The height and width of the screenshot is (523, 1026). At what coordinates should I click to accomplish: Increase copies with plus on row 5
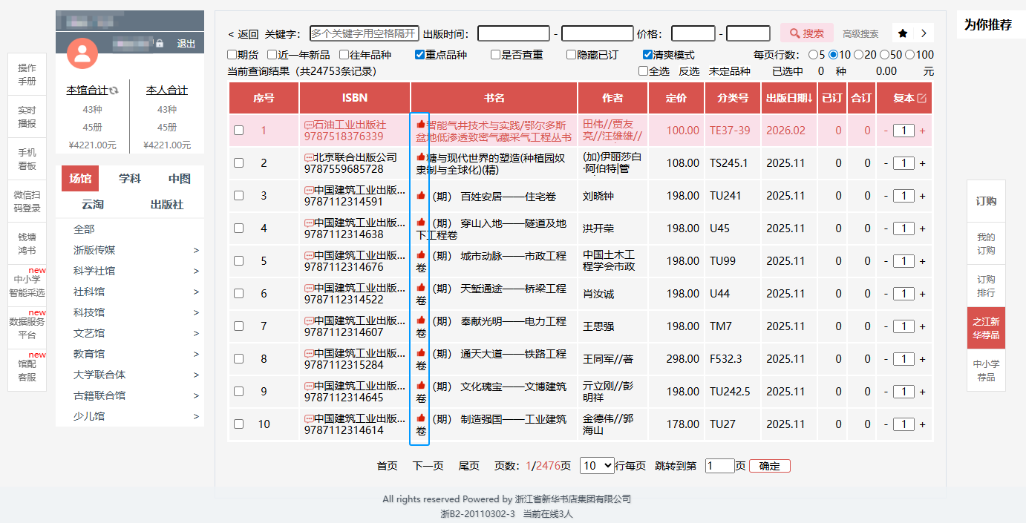click(x=923, y=261)
